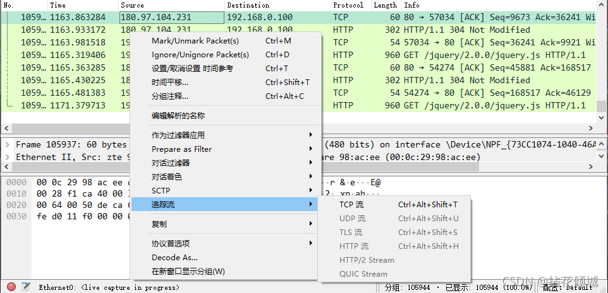Click packet list horizontal scrollbar right arrow

[x=591, y=128]
